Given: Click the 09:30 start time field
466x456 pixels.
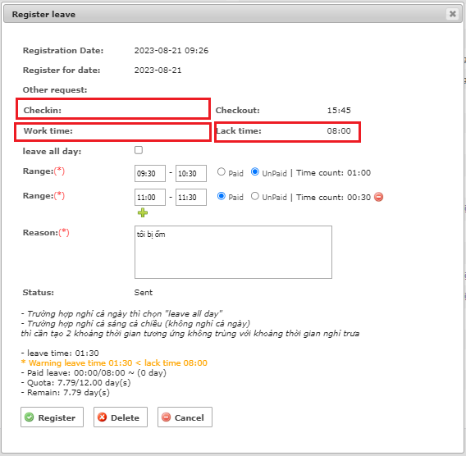Looking at the screenshot, I should [x=150, y=174].
